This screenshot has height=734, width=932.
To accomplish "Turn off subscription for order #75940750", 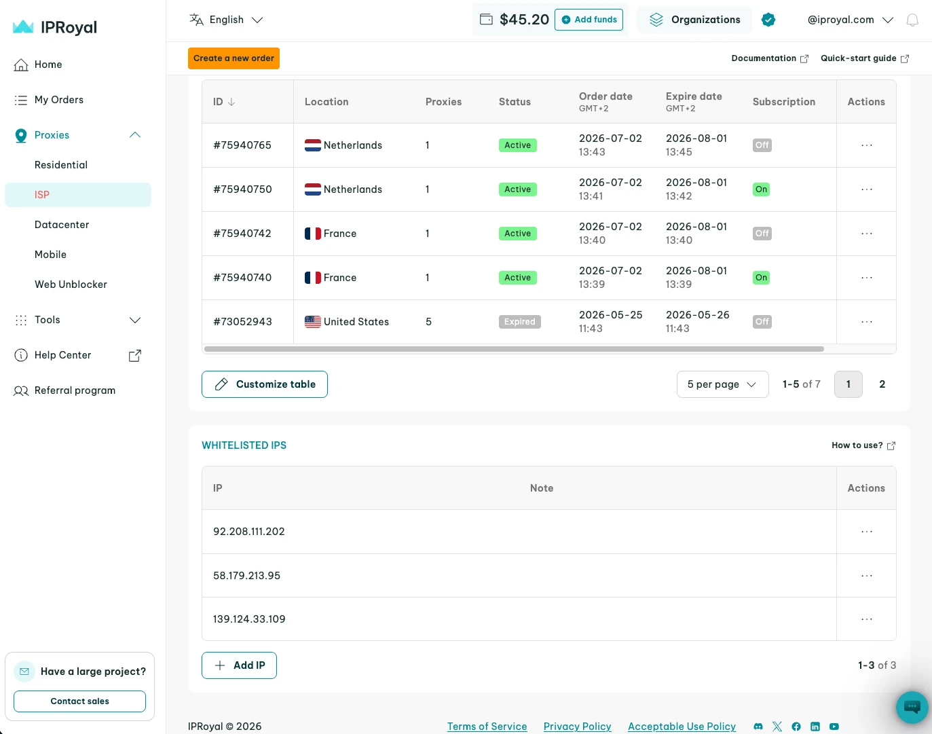I will (761, 189).
